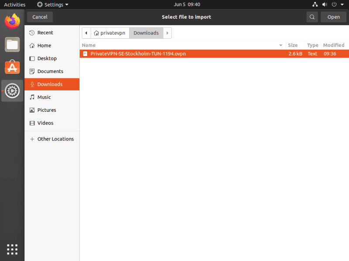Viewport: 349px width, 261px height.
Task: Click the Open button
Action: coord(333,17)
